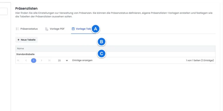This screenshot has width=223, height=111.
Task: Select page 1 in pagination
Action: coord(33,60)
